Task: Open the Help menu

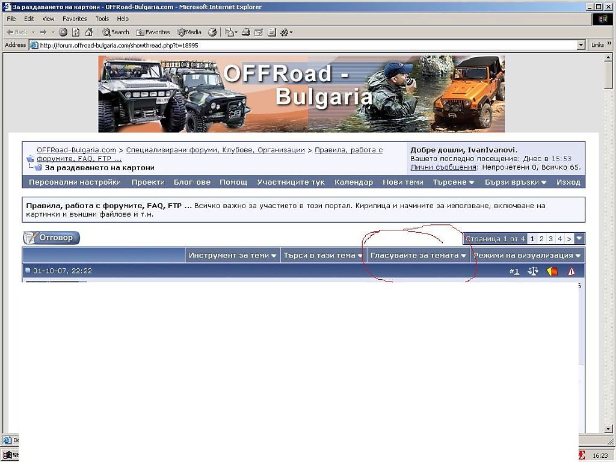Action: pos(123,19)
